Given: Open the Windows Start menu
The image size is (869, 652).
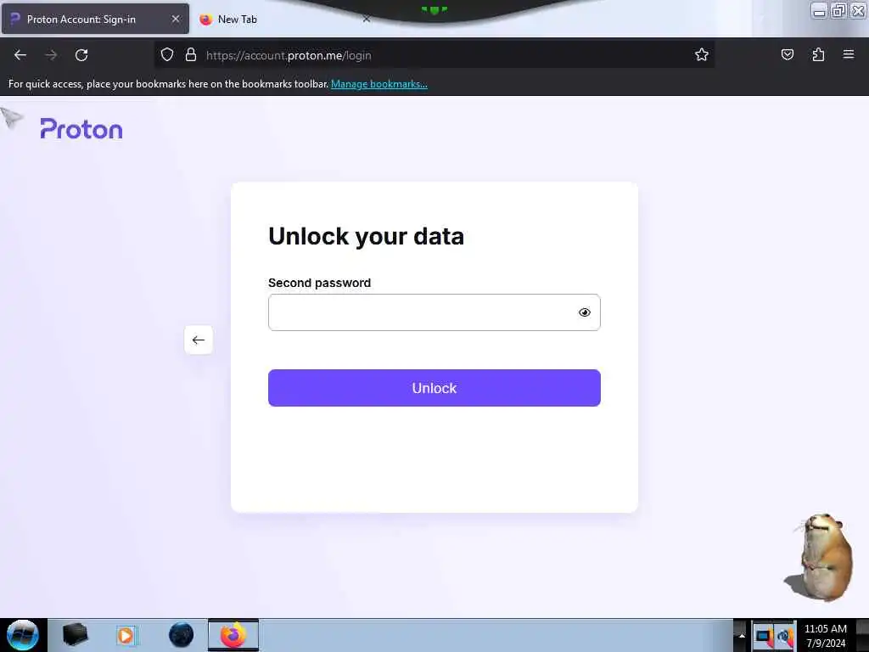Looking at the screenshot, I should [x=23, y=635].
